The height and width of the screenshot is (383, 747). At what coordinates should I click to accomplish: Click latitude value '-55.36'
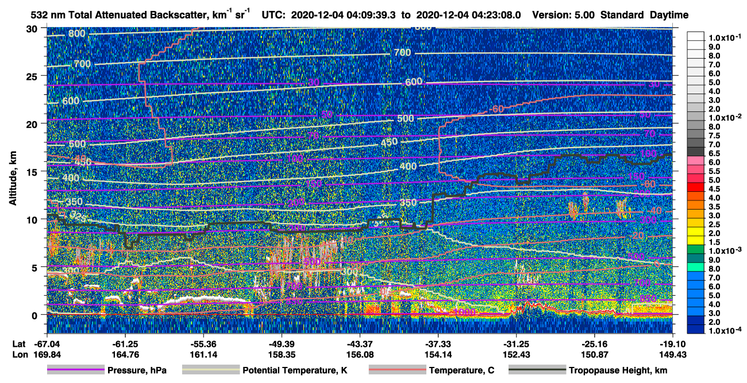coord(203,343)
